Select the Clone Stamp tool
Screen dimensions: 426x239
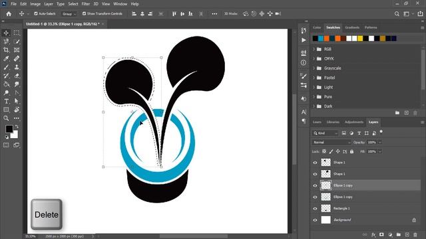point(17,67)
